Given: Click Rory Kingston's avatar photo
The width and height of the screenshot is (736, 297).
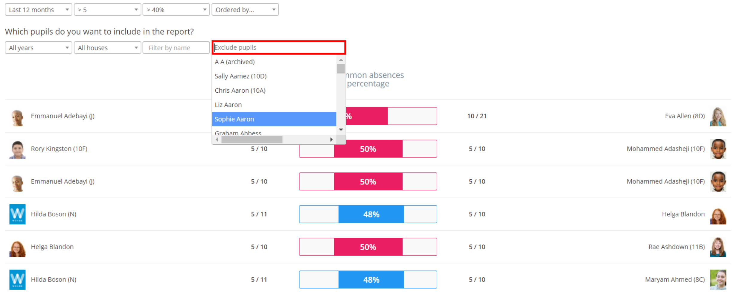Looking at the screenshot, I should (17, 149).
